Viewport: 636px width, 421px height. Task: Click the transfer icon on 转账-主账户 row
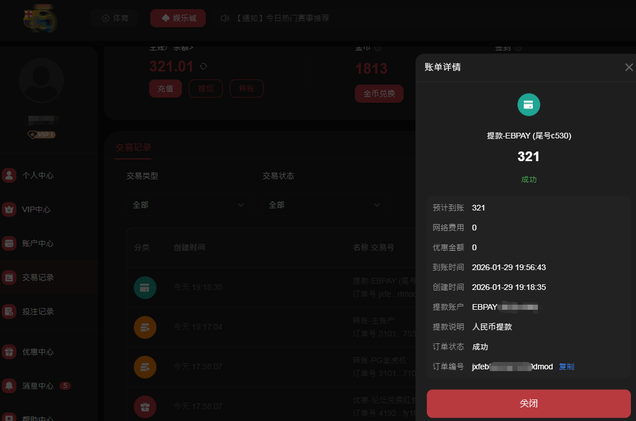tap(145, 327)
